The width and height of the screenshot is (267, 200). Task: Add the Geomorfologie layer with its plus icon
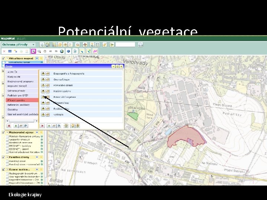tap(43, 79)
